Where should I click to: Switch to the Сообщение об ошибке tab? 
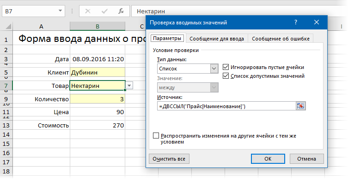tap(281, 39)
